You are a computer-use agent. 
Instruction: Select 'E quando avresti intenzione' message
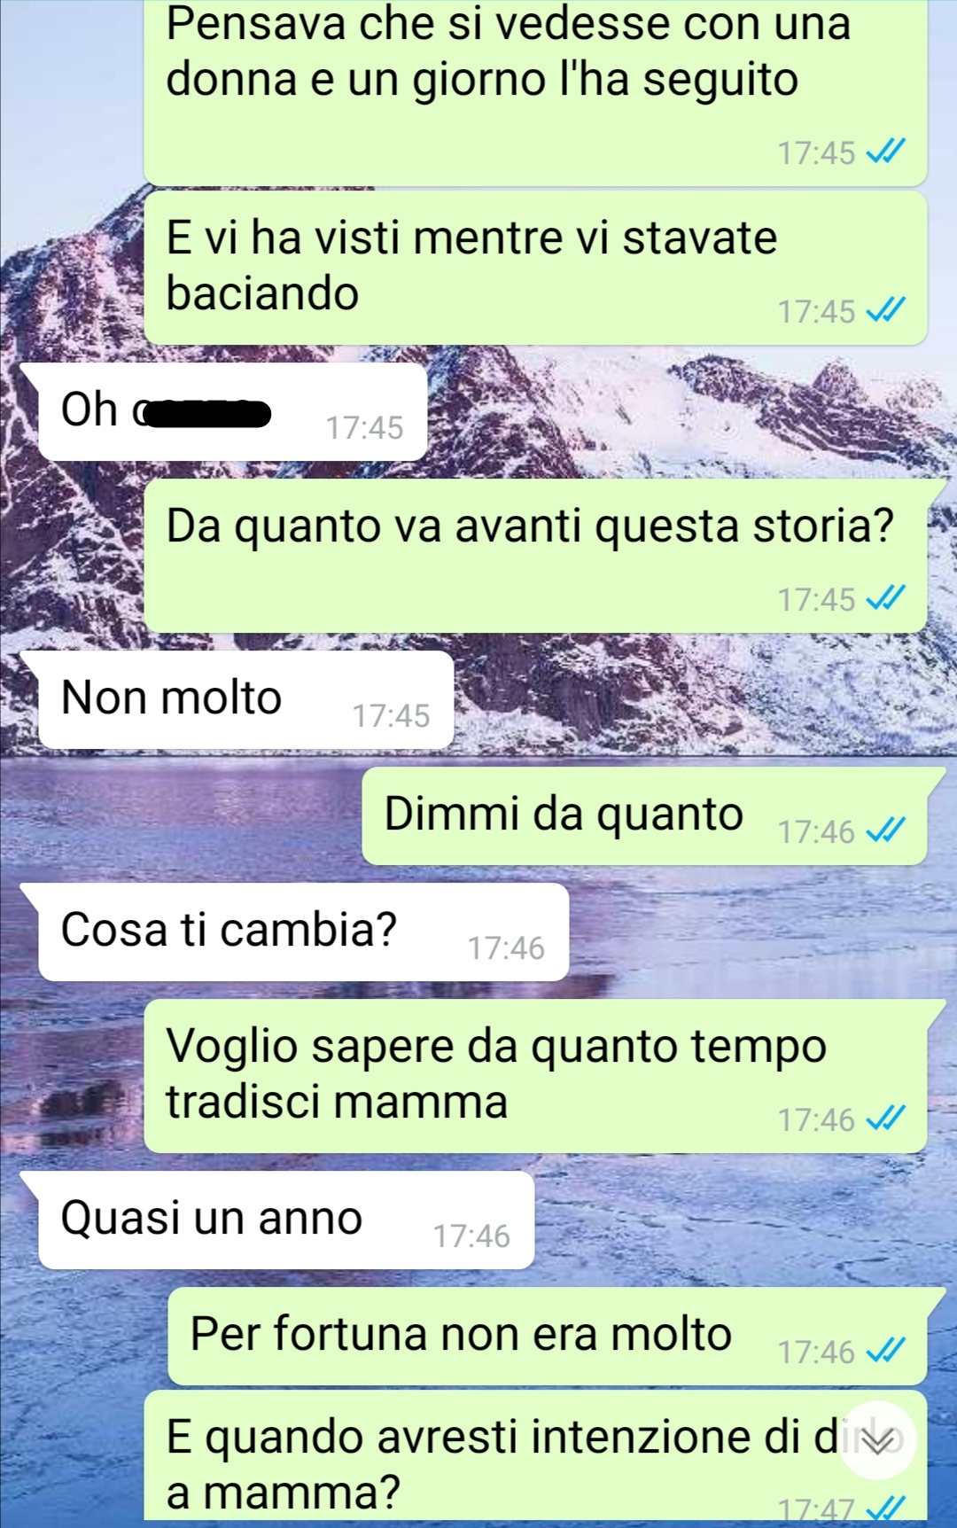point(535,1459)
